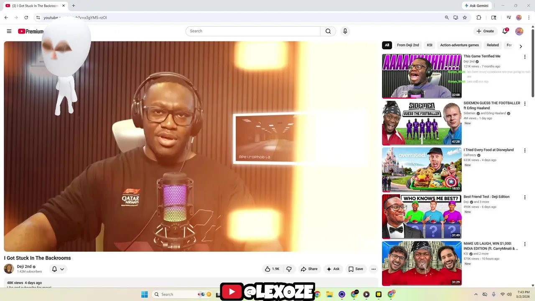This screenshot has height=301, width=535.
Task: Open the YouTube hamburger guide menu
Action: coord(9,31)
